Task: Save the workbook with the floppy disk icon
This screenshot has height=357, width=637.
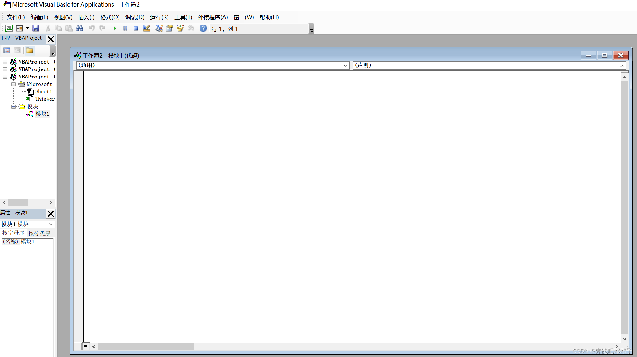Action: pos(36,28)
